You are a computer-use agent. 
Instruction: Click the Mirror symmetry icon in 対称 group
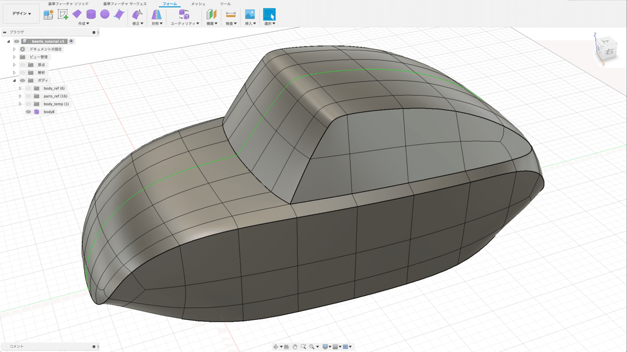(x=156, y=15)
